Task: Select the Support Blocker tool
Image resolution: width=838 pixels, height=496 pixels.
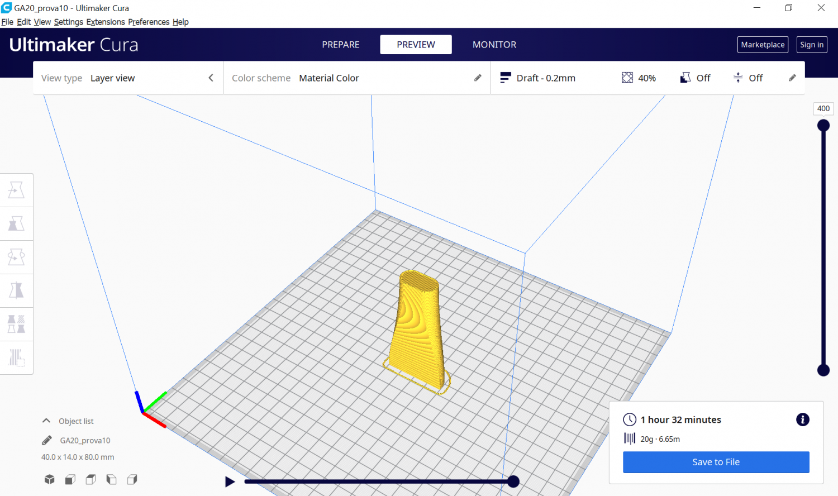Action: [16, 357]
